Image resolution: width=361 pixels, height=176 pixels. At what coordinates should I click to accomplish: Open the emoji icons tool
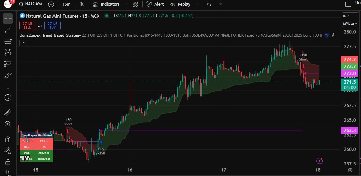pyautogui.click(x=8, y=98)
